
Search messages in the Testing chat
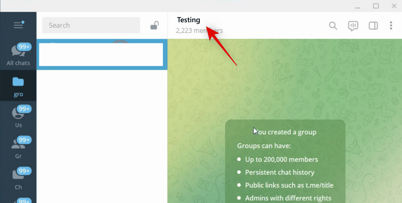click(x=333, y=26)
